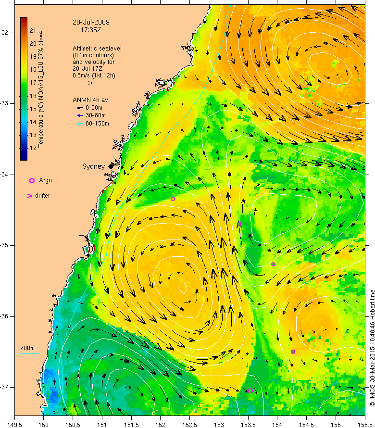Click the 'Sydney' city label
Image resolution: width=375 pixels, height=428 pixels.
[94, 166]
